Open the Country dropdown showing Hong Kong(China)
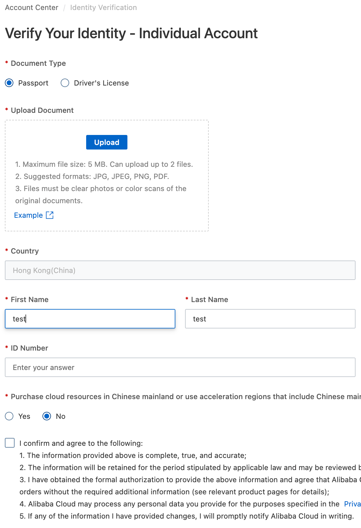Screen dimensions: 361x528 point(180,270)
